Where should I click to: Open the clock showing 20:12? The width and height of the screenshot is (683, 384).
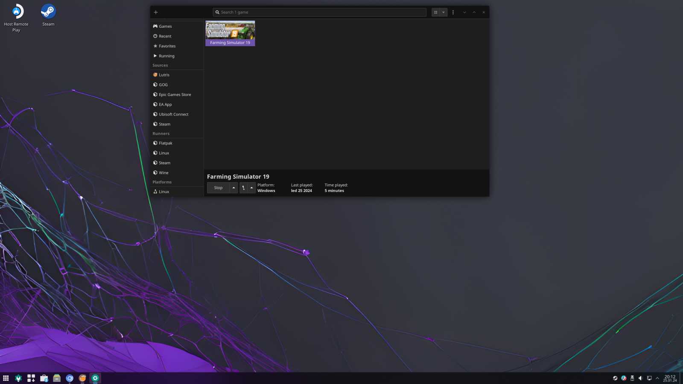tap(670, 378)
